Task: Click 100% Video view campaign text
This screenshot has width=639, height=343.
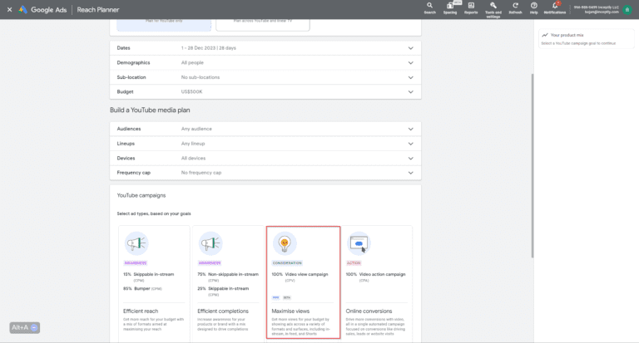Action: tap(300, 274)
